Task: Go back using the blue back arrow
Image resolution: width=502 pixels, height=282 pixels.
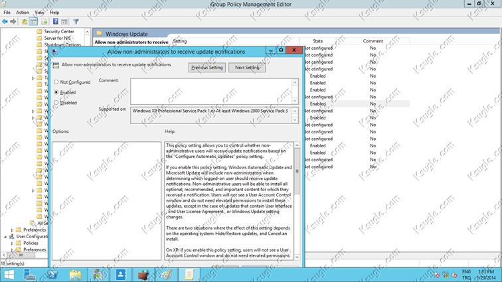Action: point(5,21)
